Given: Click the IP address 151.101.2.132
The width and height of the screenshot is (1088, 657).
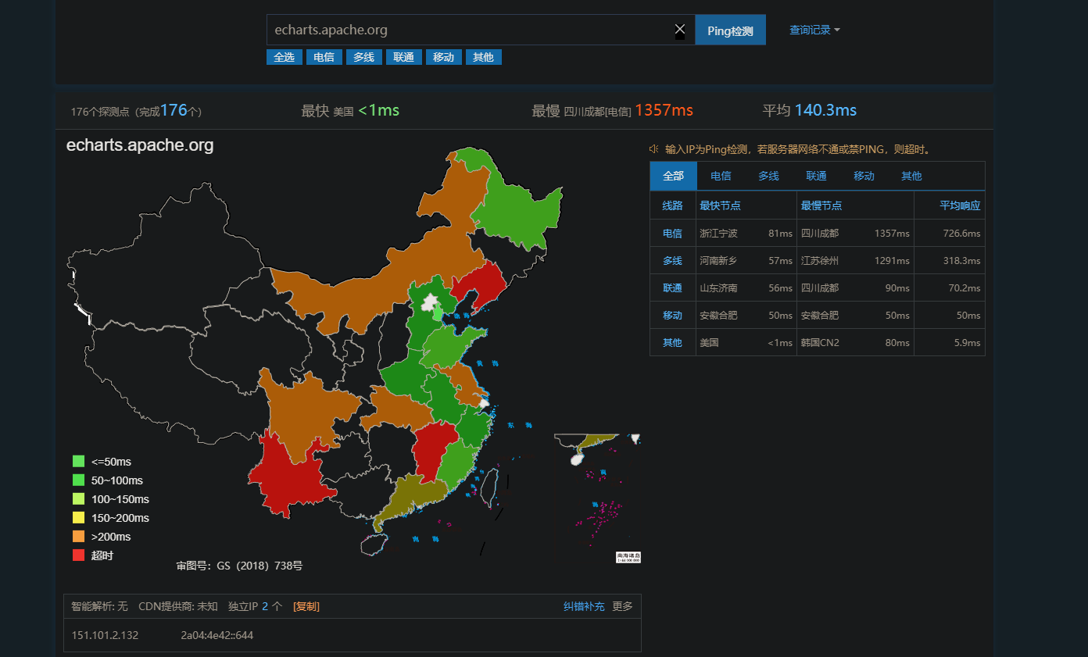Looking at the screenshot, I should click(x=105, y=635).
